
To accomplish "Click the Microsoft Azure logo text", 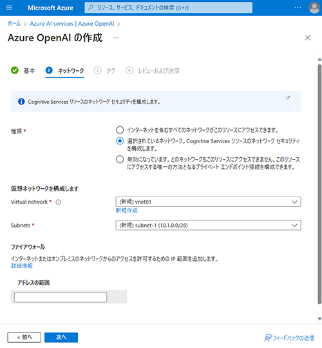I will (x=50, y=8).
